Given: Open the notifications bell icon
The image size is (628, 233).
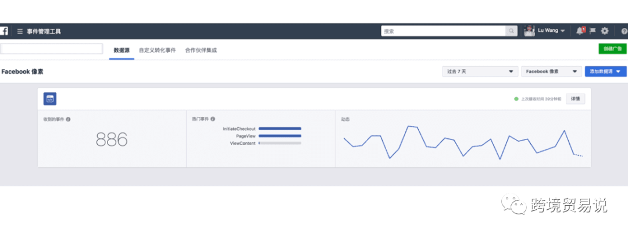Looking at the screenshot, I should point(580,31).
